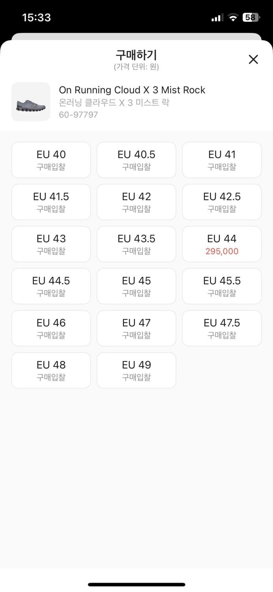Choose size EU 48
The image size is (273, 592).
click(x=51, y=370)
